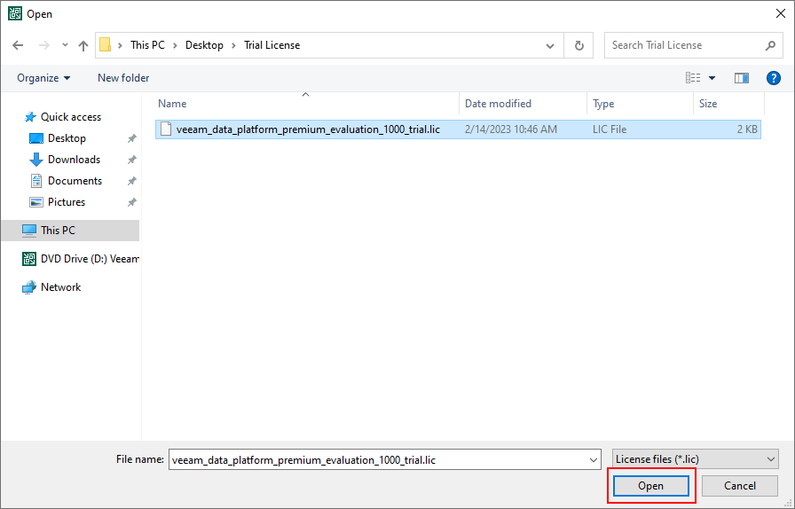Sort files by Date modified column

click(x=498, y=104)
